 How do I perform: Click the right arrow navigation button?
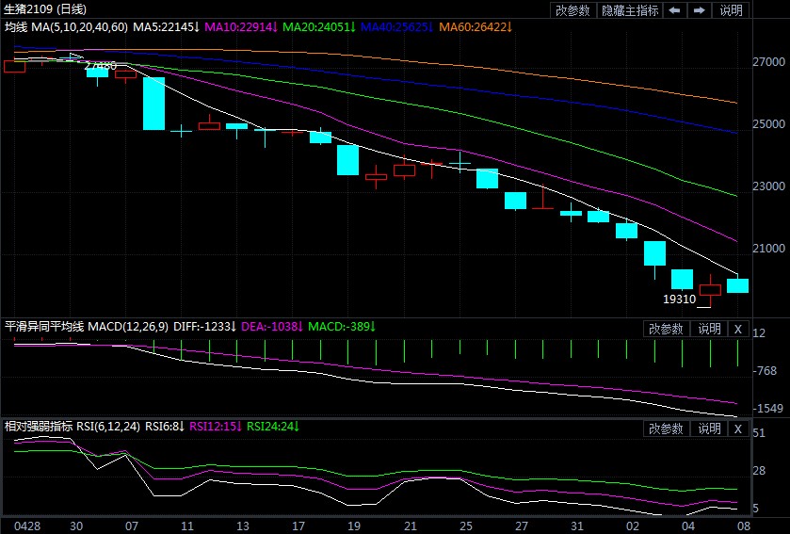699,10
